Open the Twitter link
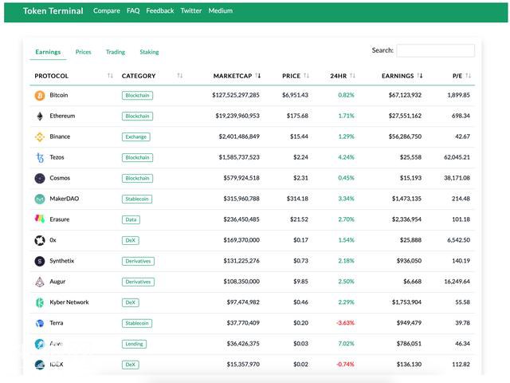510x383 pixels. [191, 10]
